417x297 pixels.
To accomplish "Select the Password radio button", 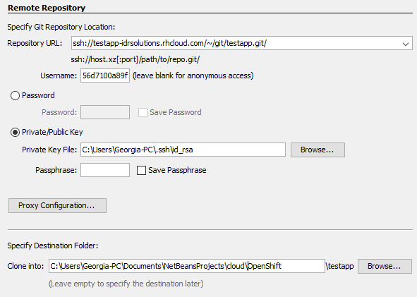I will coord(15,95).
